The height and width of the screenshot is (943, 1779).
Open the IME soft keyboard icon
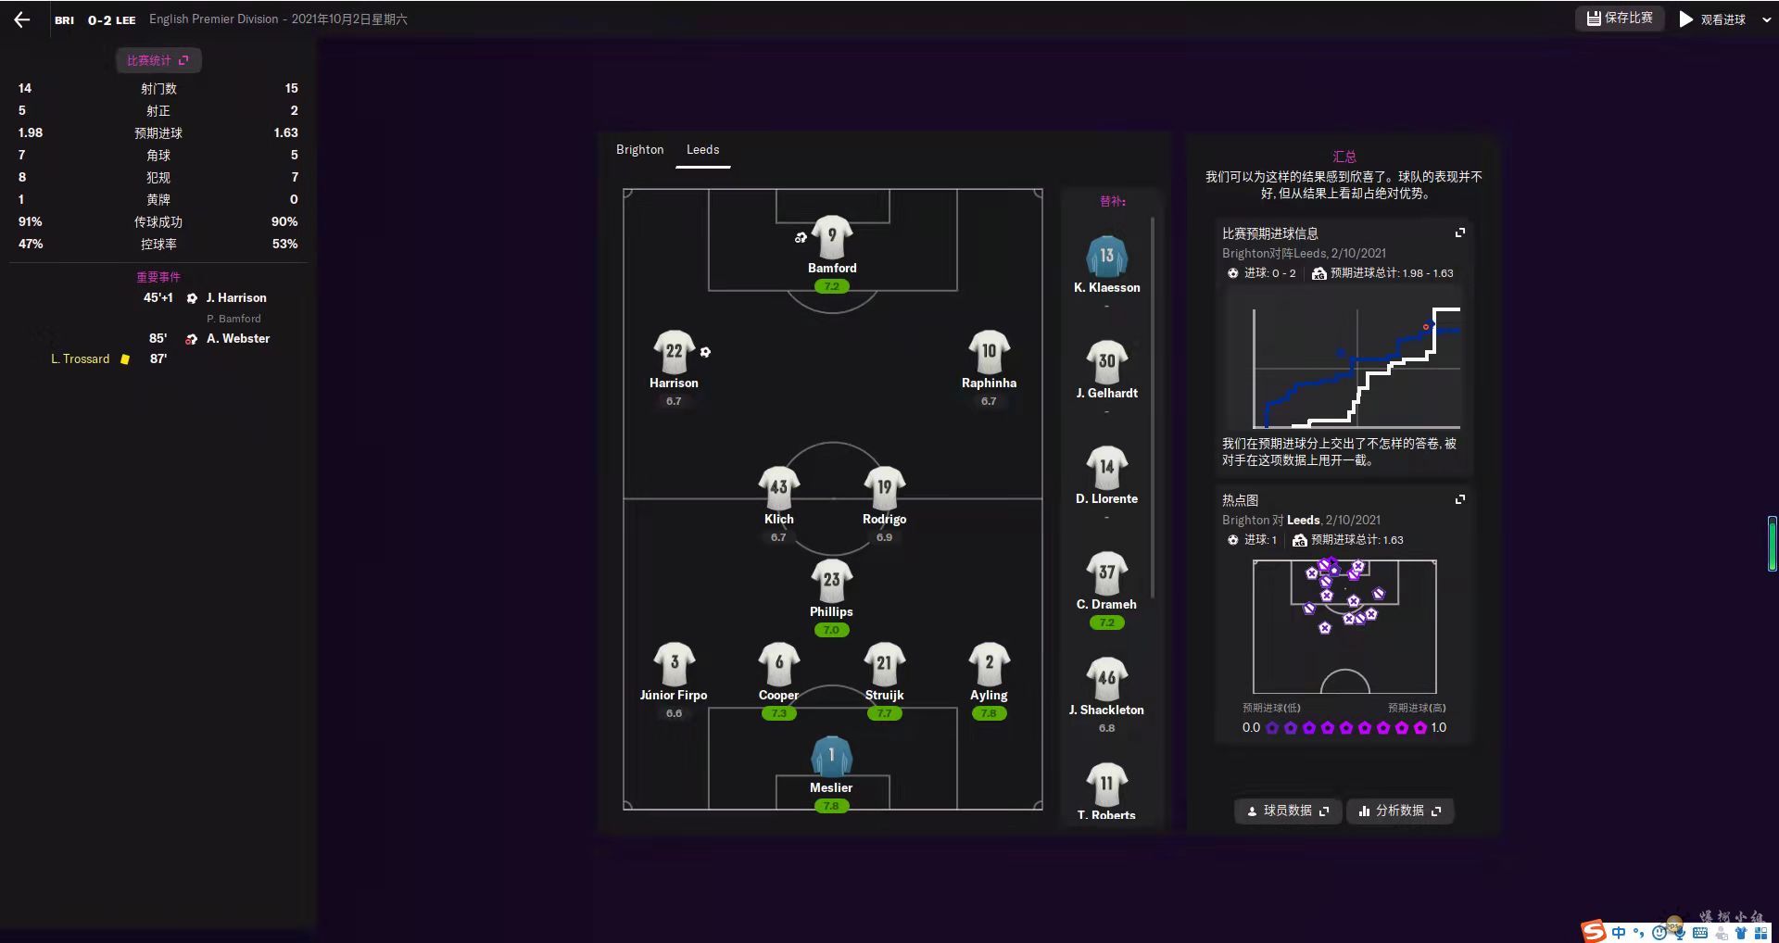point(1700,933)
